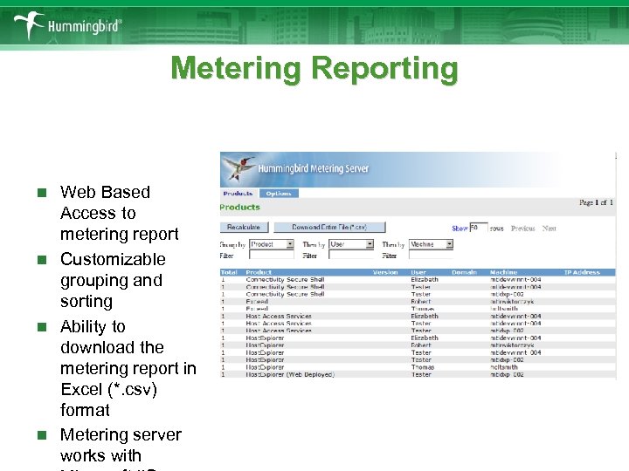Sort by the Total column header
Image resolution: width=629 pixels, height=471 pixels.
229,272
